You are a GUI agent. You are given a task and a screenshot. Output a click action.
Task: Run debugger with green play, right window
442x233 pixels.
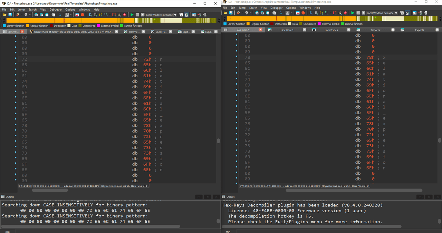(x=353, y=13)
